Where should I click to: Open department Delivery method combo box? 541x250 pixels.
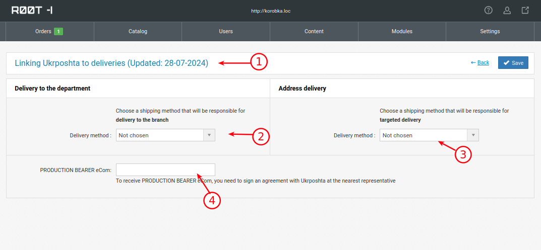pos(165,135)
